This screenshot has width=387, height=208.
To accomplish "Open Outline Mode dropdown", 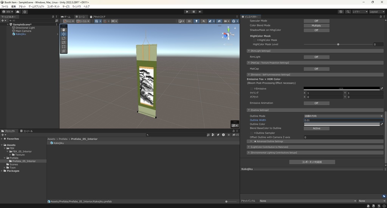I will coord(343,116).
